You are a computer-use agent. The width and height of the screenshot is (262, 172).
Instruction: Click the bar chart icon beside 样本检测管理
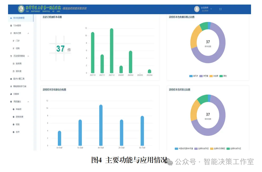tap(11, 18)
